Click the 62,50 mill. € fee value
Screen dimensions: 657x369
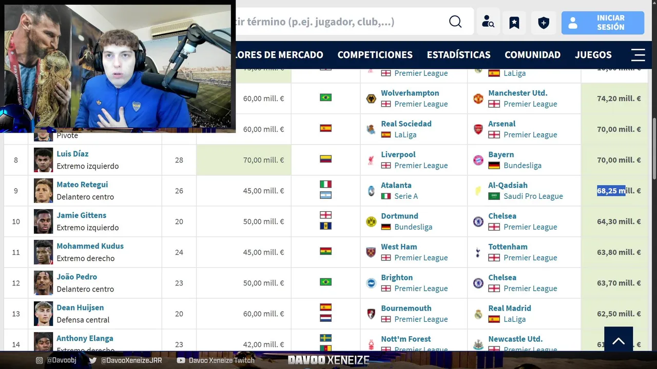(x=619, y=314)
